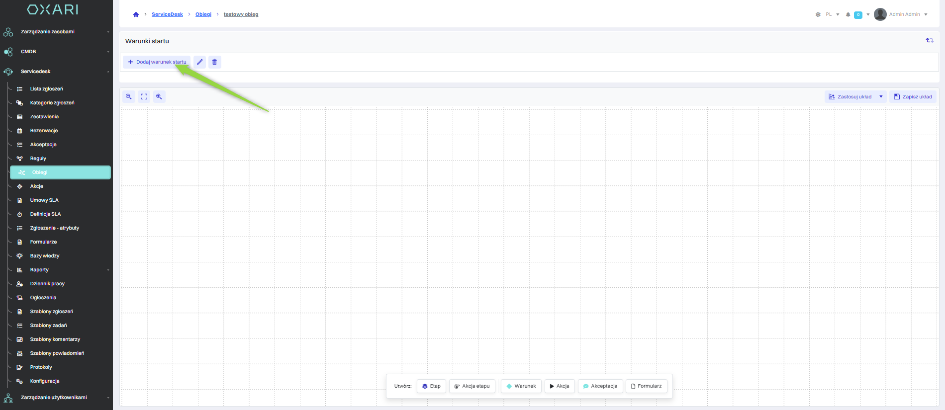Open the theme settings gear icon
Viewport: 945px width, 410px height.
pos(818,14)
